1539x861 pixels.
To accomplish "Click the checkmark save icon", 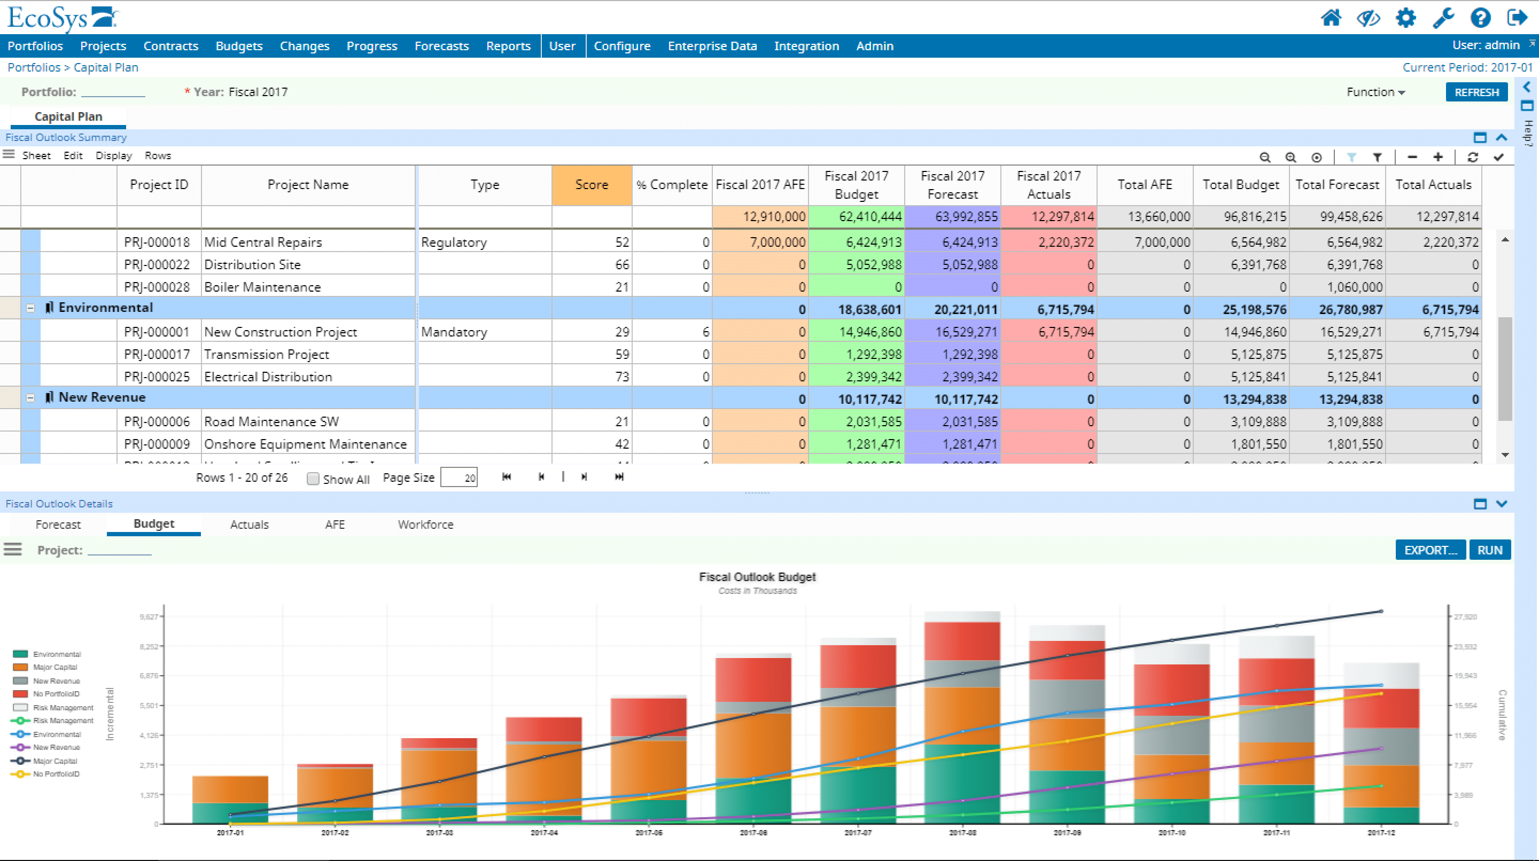I will [1498, 158].
